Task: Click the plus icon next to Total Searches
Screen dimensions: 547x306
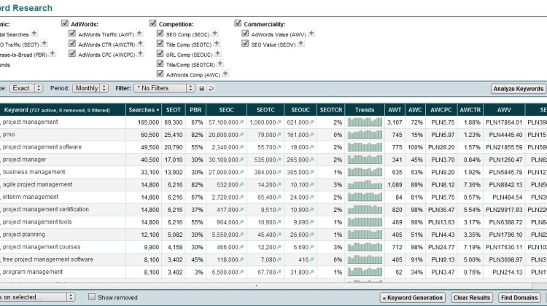Action: [x=34, y=33]
